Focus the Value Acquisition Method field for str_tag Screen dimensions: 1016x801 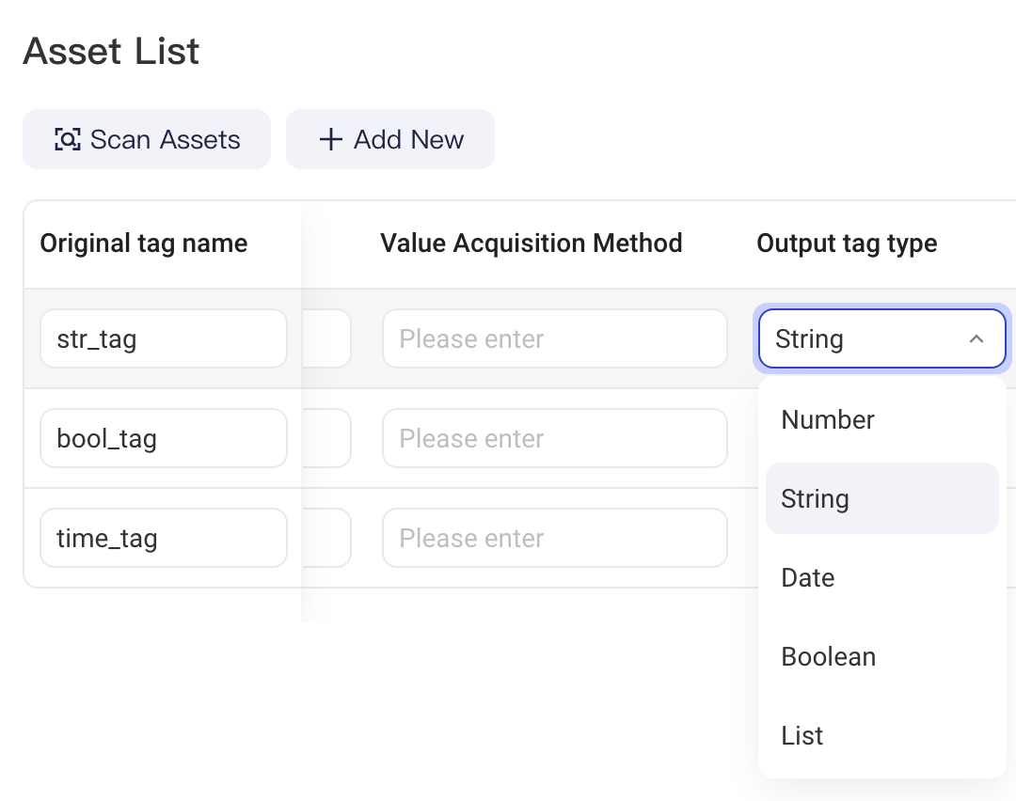(x=555, y=338)
